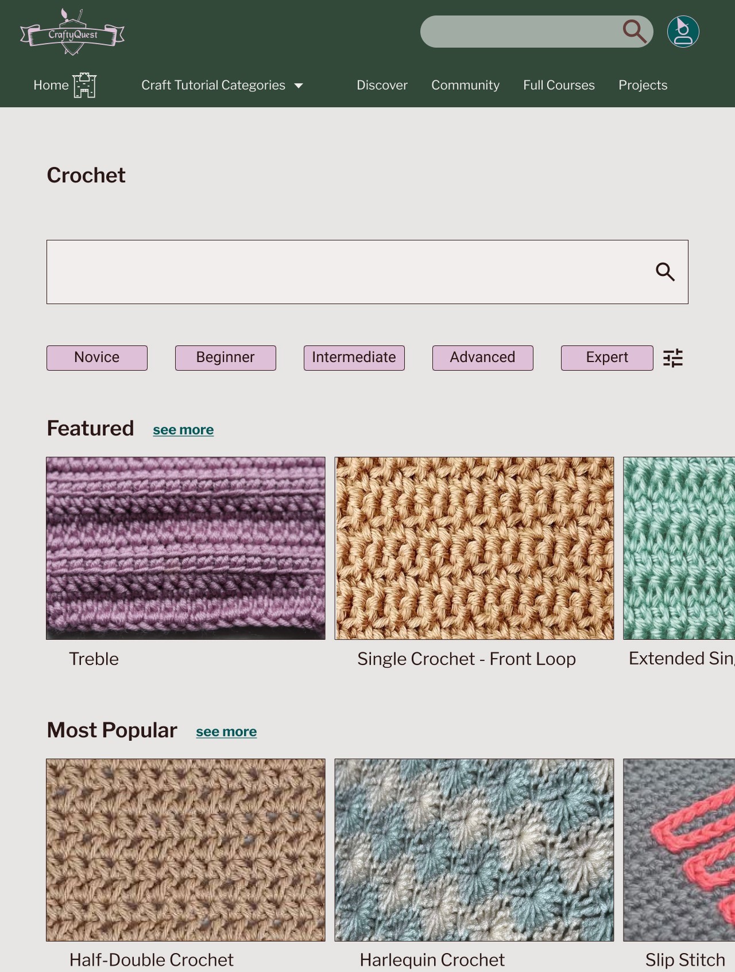Open the Treble tutorial thumbnail
The image size is (735, 972).
(185, 548)
